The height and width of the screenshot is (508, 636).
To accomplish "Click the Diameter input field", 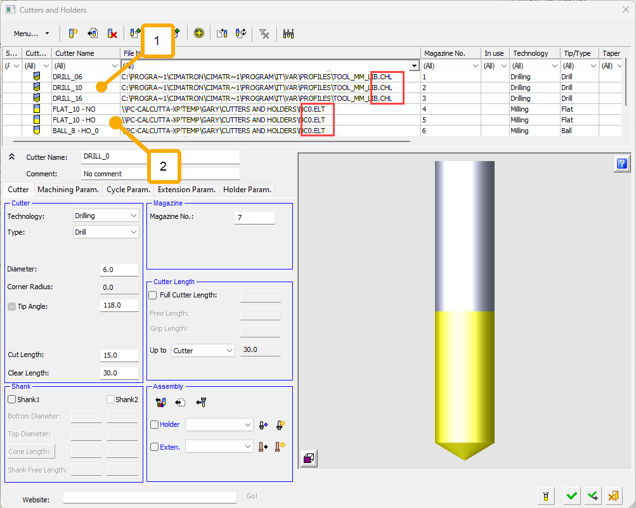I will coord(119,270).
